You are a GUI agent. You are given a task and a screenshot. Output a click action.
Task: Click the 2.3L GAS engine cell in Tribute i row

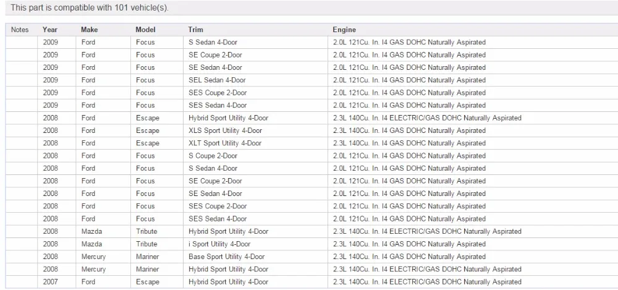pyautogui.click(x=410, y=244)
